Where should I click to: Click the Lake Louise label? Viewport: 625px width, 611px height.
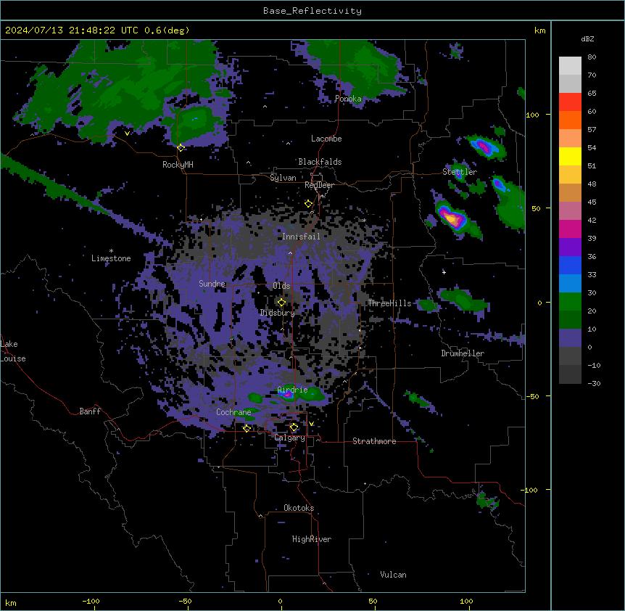[x=13, y=351]
